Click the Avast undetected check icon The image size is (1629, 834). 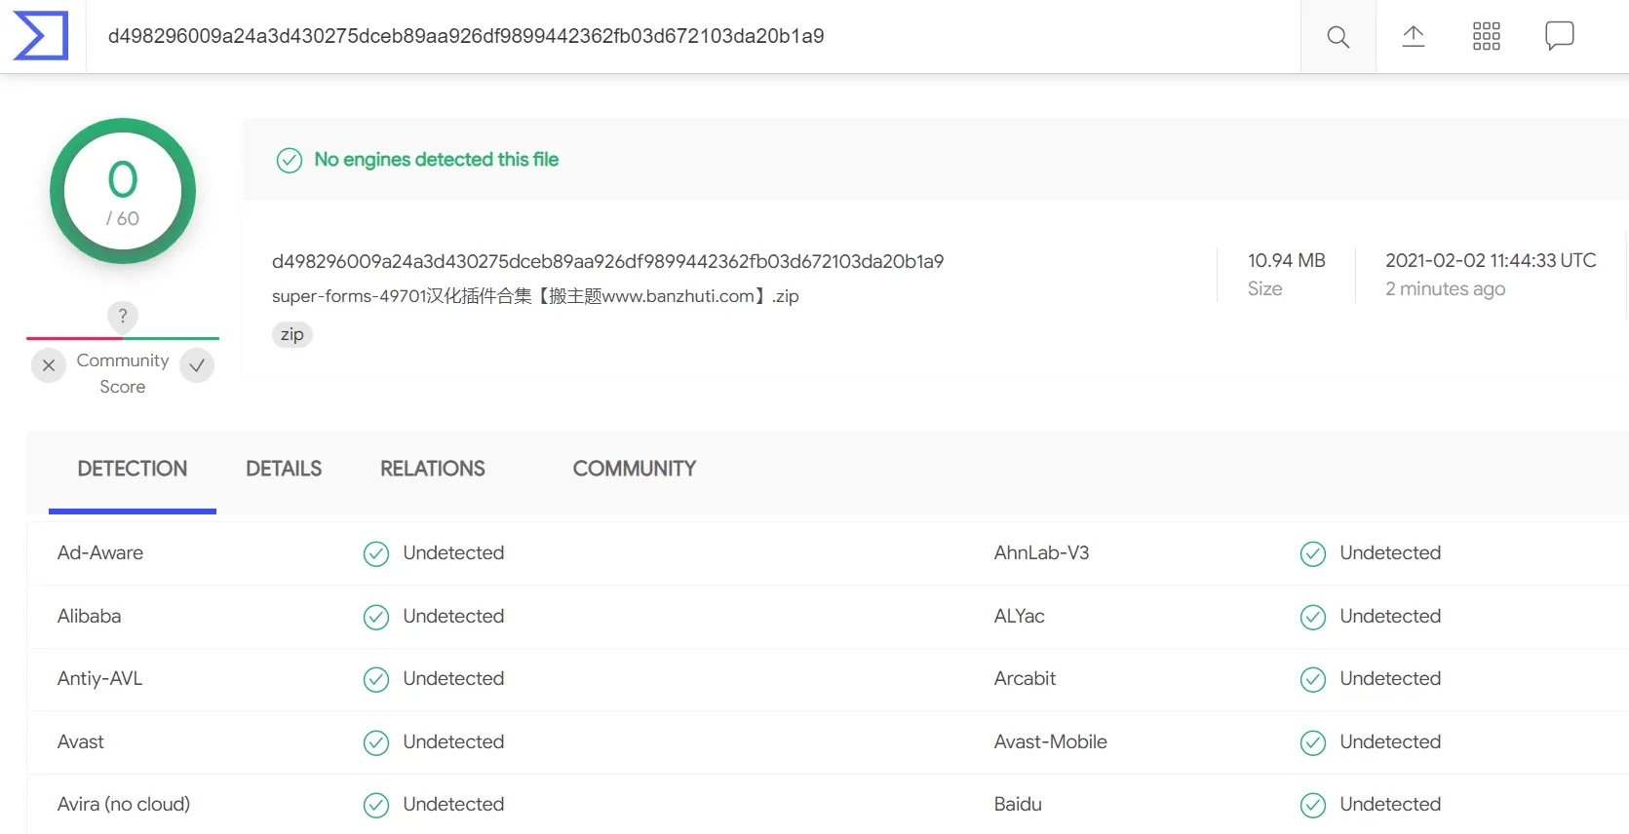click(376, 743)
